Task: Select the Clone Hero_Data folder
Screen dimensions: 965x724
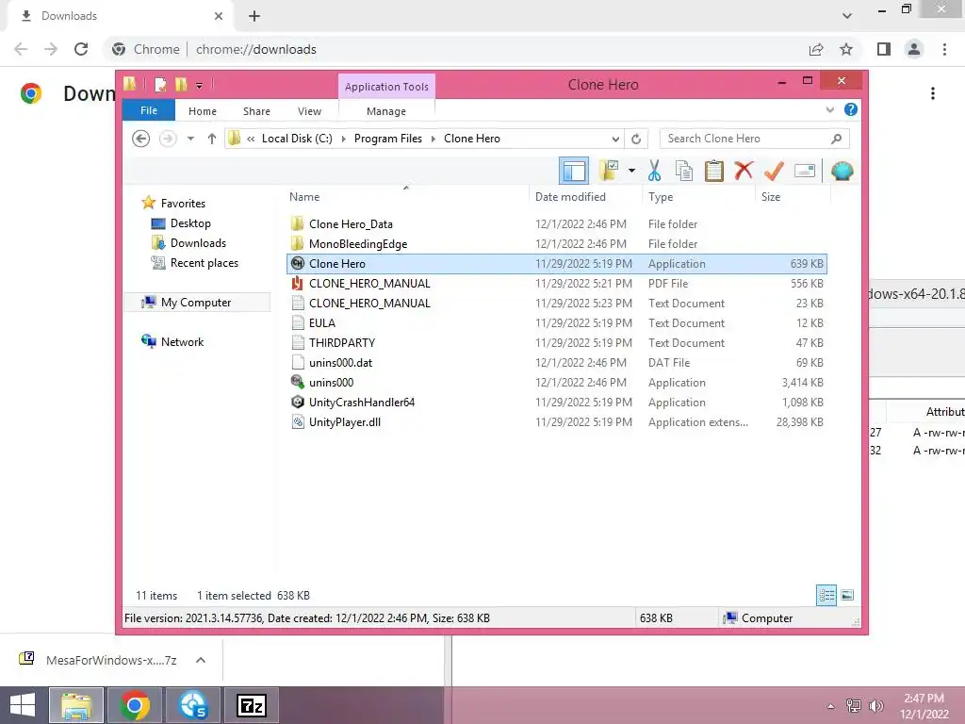Action: pyautogui.click(x=557, y=224)
